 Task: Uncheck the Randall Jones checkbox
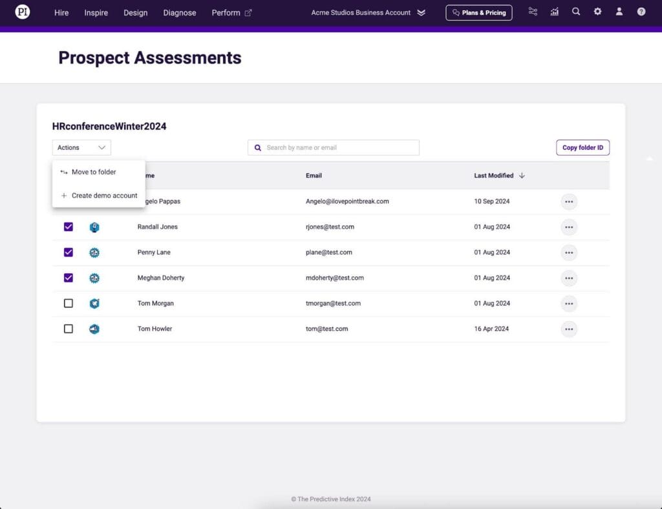tap(69, 227)
